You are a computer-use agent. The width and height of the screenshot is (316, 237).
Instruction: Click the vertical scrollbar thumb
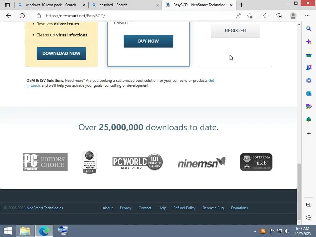pyautogui.click(x=299, y=192)
